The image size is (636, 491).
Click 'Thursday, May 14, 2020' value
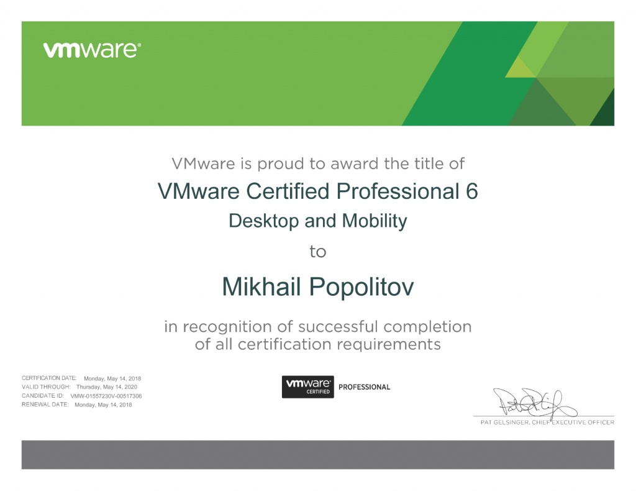pyautogui.click(x=107, y=387)
